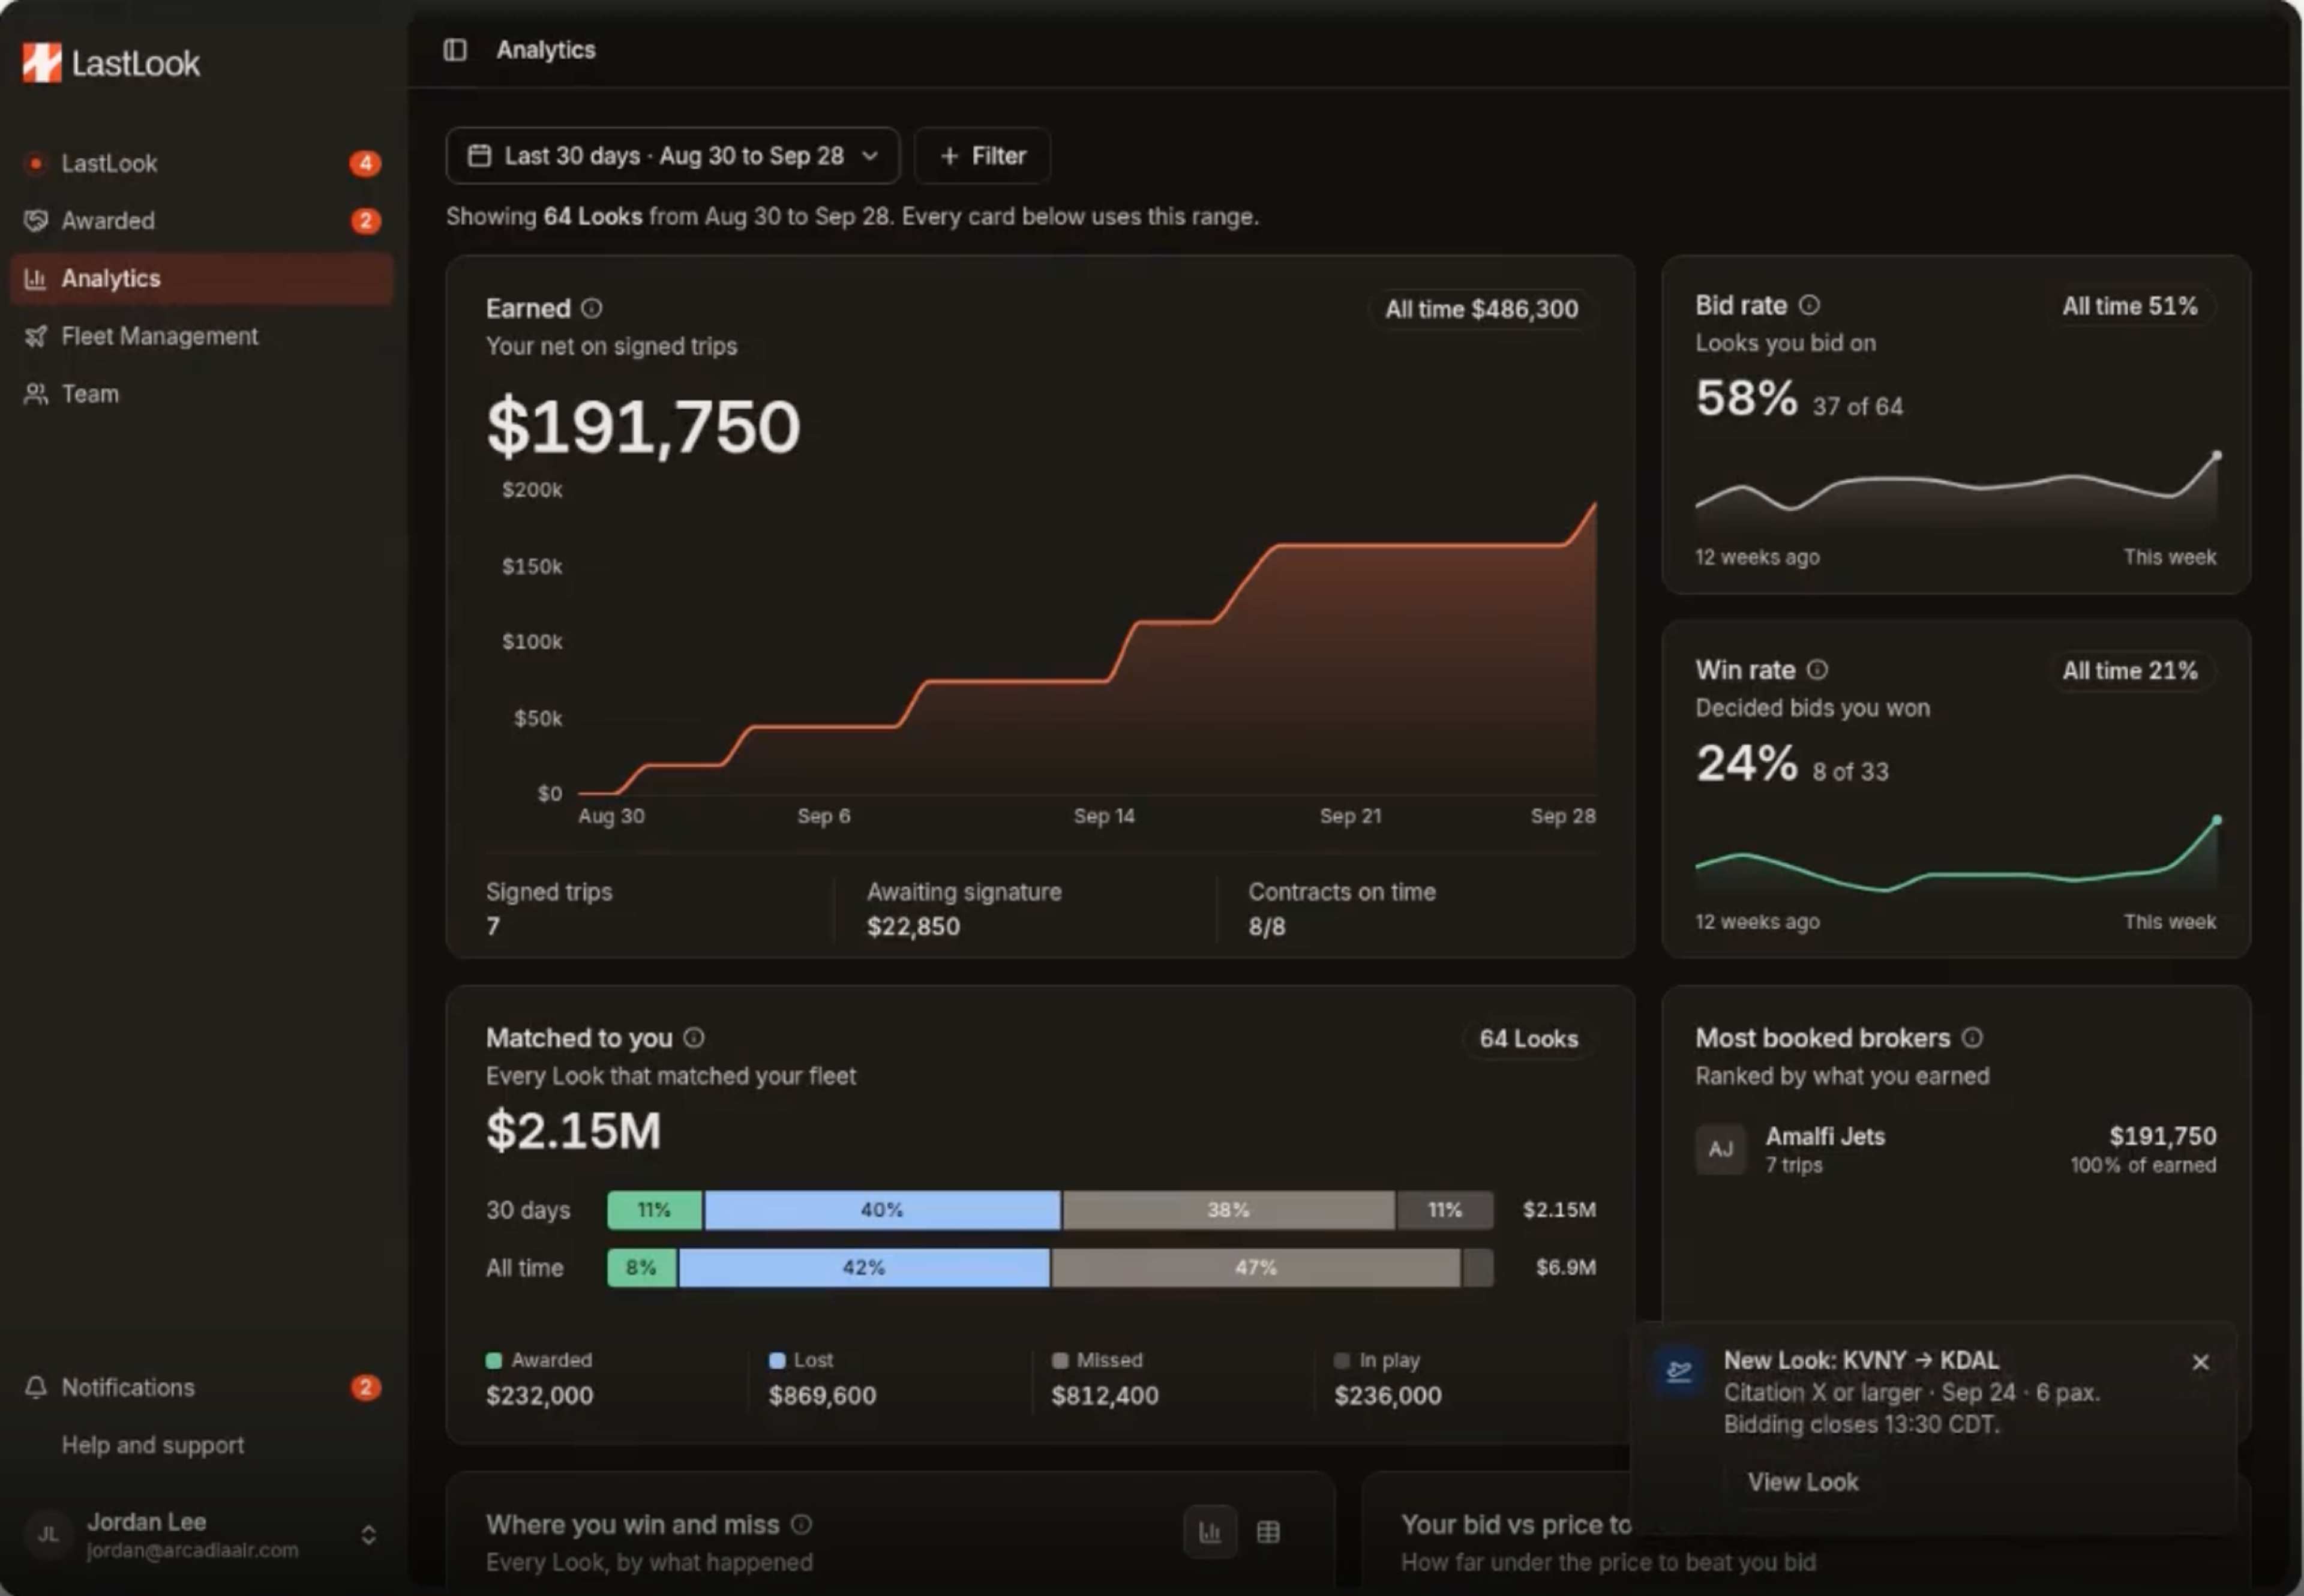The width and height of the screenshot is (2304, 1596).
Task: Click the bid rate sparkline end point
Action: (2216, 455)
